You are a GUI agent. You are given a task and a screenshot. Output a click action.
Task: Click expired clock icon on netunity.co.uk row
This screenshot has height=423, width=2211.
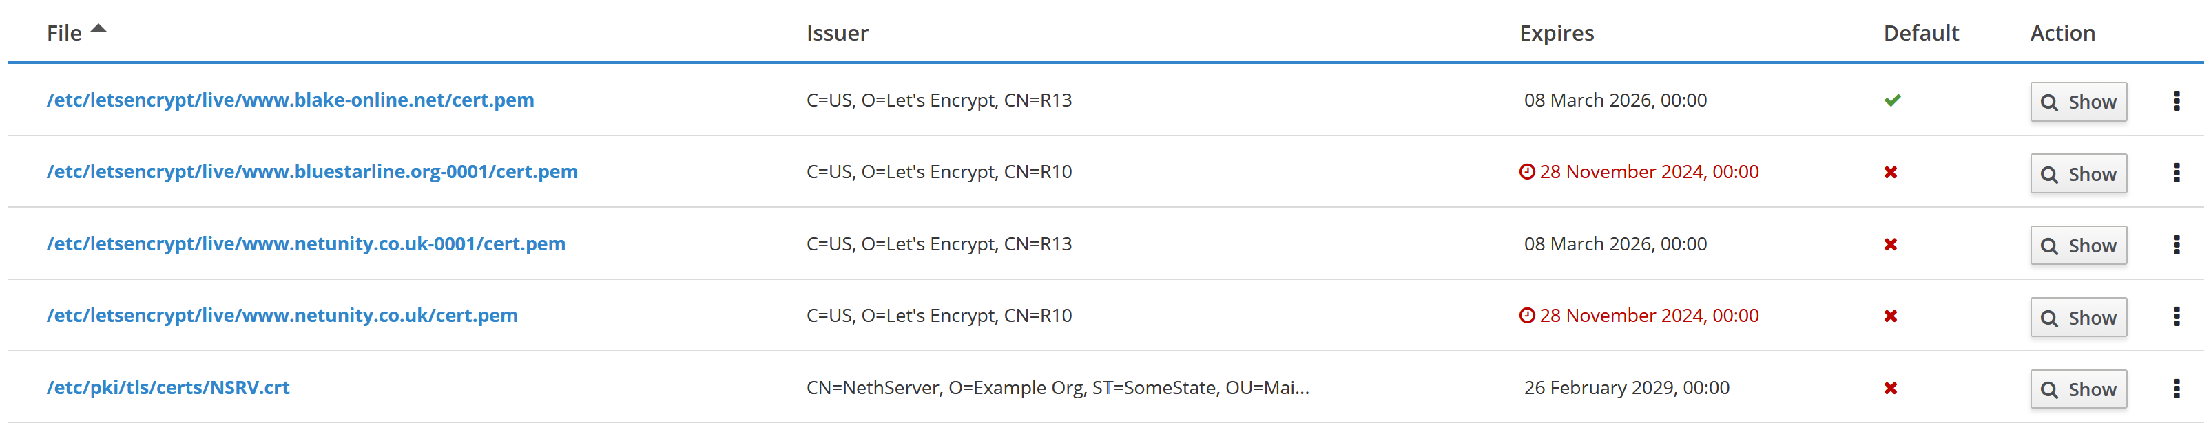click(x=1526, y=316)
